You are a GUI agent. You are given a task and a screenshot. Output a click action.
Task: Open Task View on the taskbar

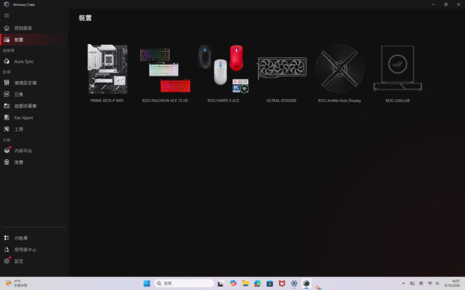coord(220,284)
